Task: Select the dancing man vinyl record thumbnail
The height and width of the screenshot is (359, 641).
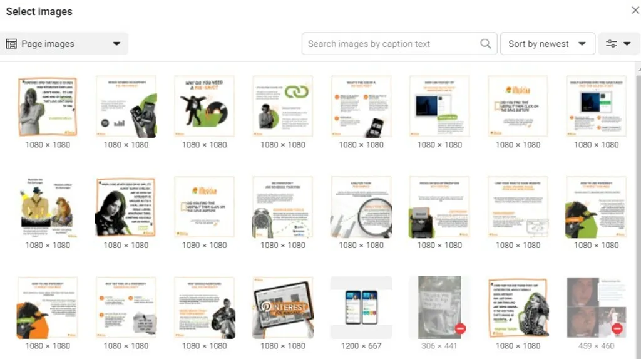Action: (205, 106)
